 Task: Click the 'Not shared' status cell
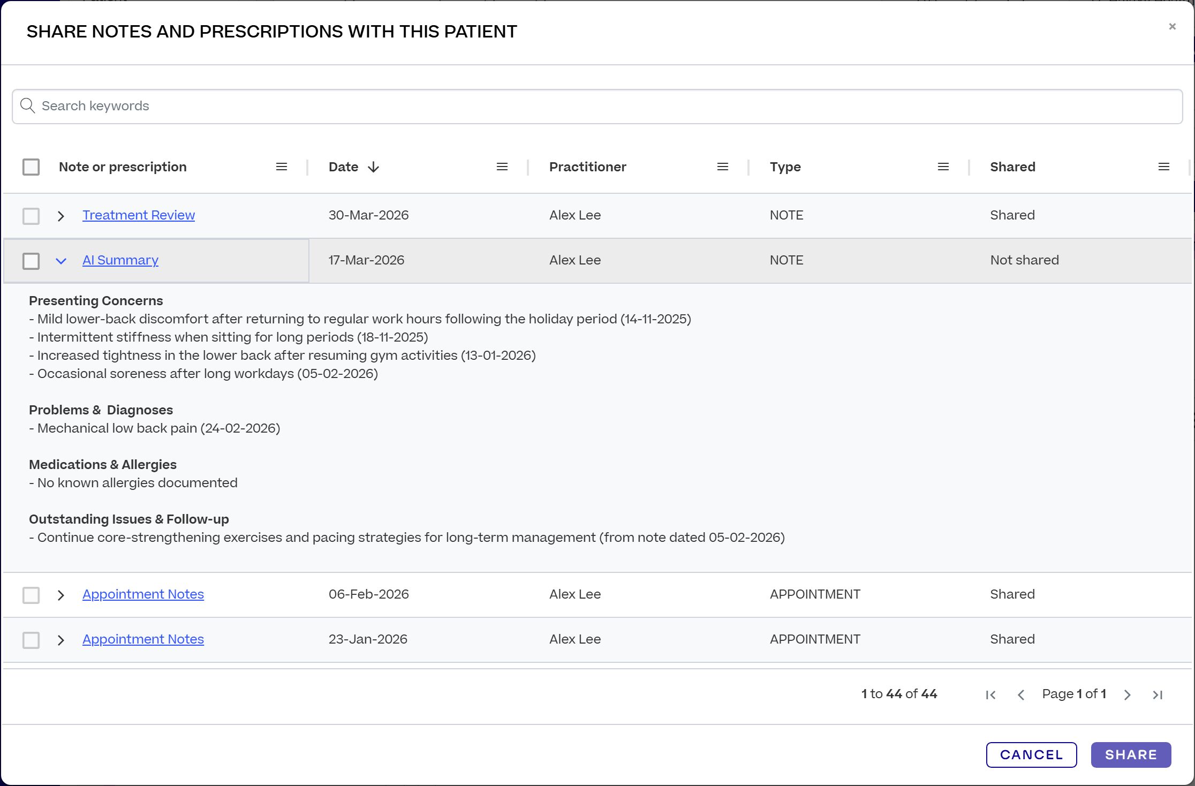pyautogui.click(x=1024, y=260)
